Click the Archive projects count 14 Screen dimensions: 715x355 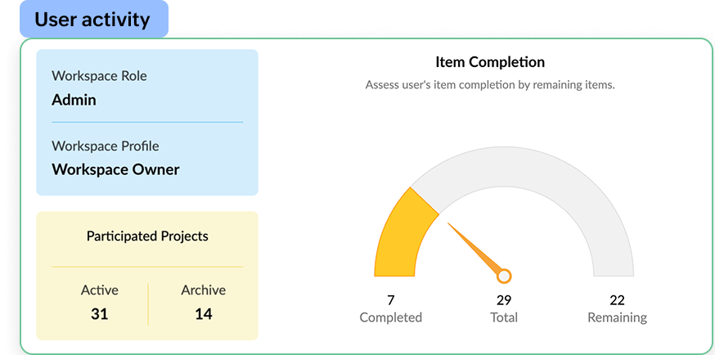(203, 314)
